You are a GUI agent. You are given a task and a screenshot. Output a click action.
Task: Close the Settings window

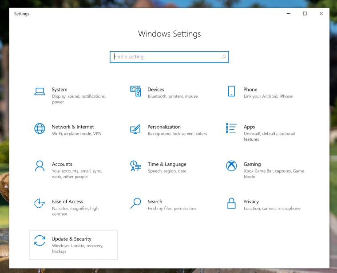(321, 13)
